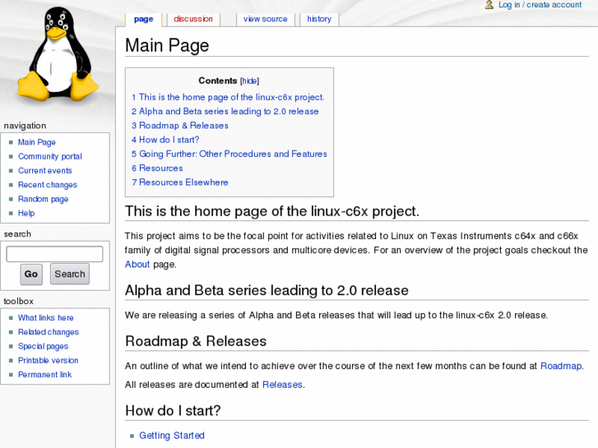
Task: Jump to contents item 1 home page section
Action: pos(228,97)
